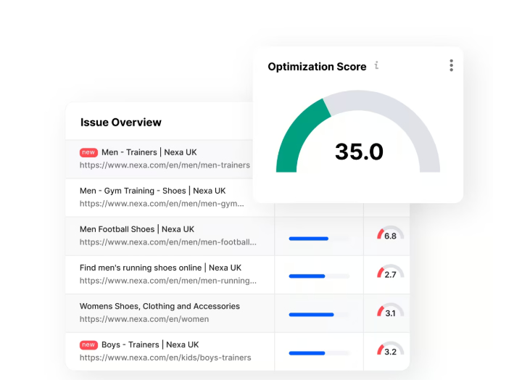Open the three-dot menu on Optimization Score card

tap(451, 66)
